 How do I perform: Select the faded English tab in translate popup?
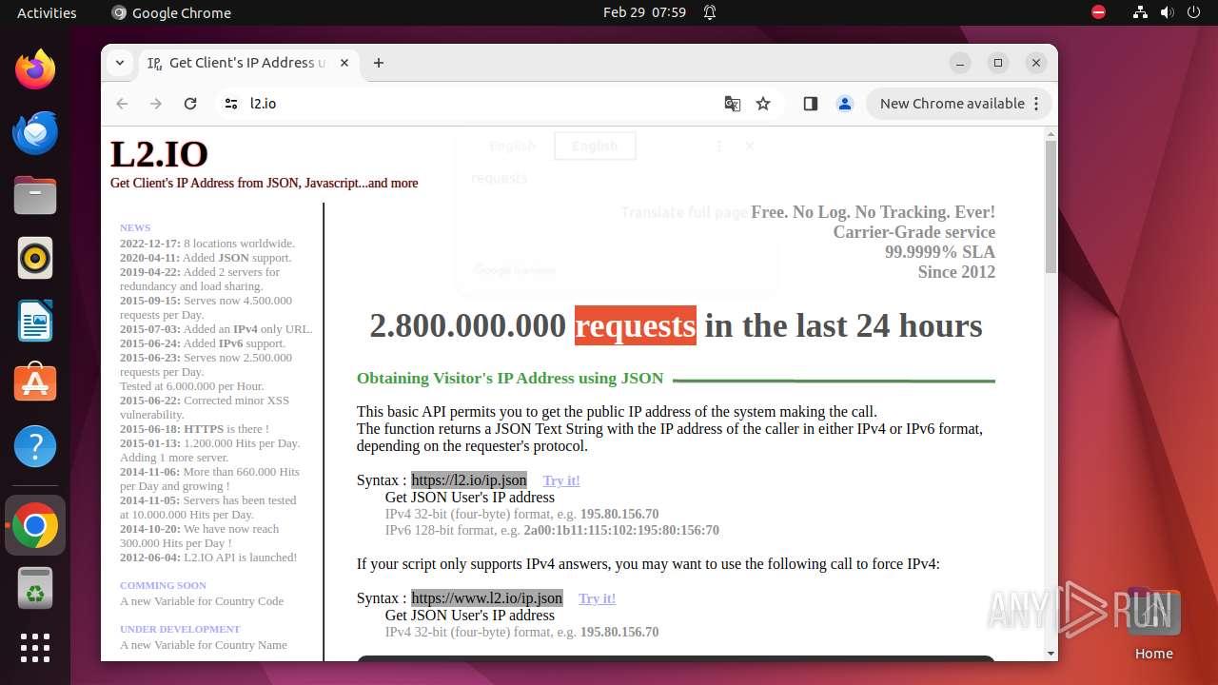[513, 147]
